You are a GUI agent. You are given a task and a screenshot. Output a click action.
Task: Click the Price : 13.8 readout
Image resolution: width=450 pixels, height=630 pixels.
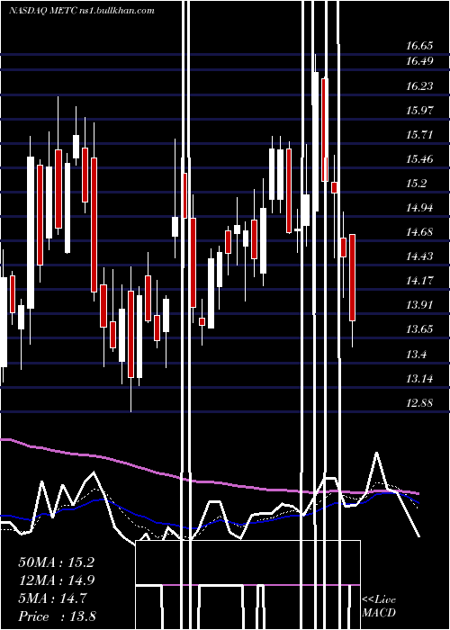coord(57,616)
